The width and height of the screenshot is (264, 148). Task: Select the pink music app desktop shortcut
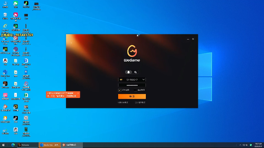coord(16,17)
